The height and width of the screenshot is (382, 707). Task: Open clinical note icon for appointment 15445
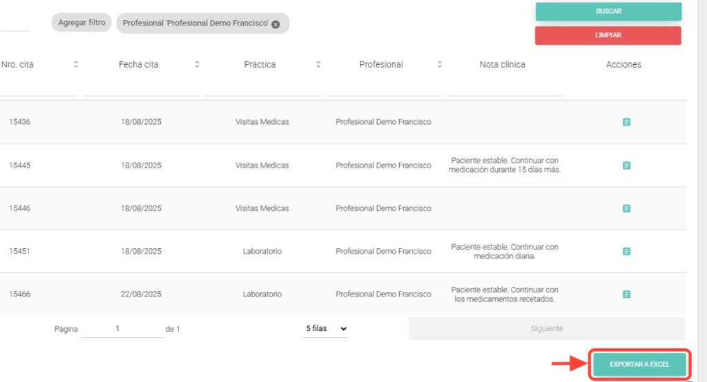626,165
